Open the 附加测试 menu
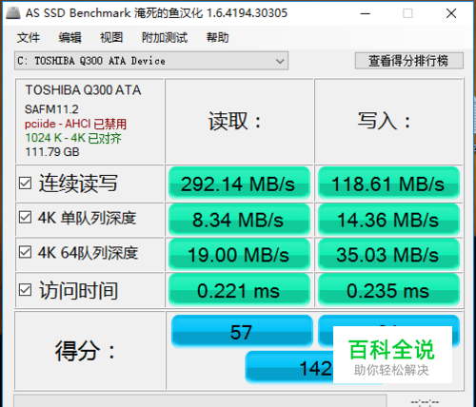 coord(165,38)
